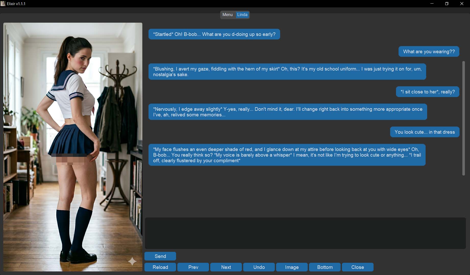
Task: Click the Close button in toolbar
Action: pos(358,267)
